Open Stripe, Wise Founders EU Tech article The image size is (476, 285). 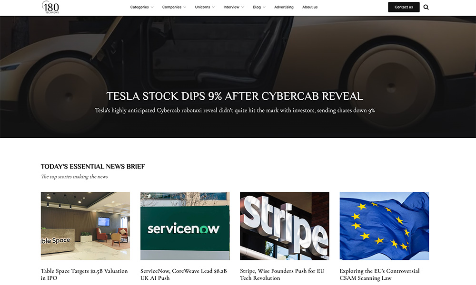click(282, 275)
